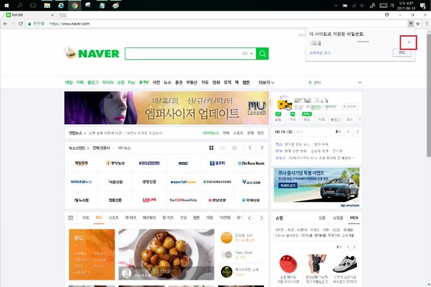Toggle the Korean input mode indicator
The image size is (431, 287).
point(391,5)
